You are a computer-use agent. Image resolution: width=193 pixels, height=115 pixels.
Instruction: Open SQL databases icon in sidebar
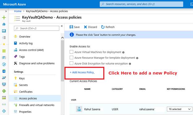tap(4, 71)
